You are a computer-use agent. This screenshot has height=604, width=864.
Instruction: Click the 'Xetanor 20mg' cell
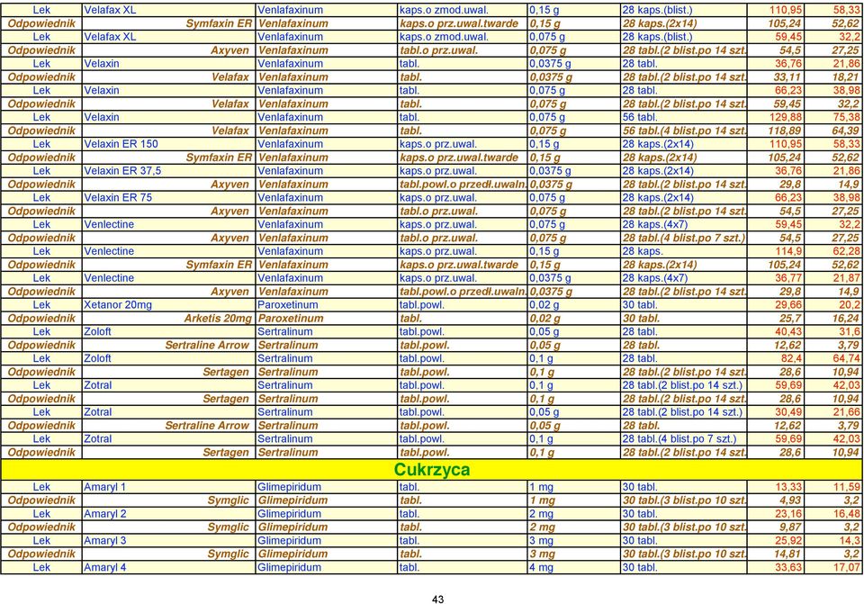coord(118,305)
